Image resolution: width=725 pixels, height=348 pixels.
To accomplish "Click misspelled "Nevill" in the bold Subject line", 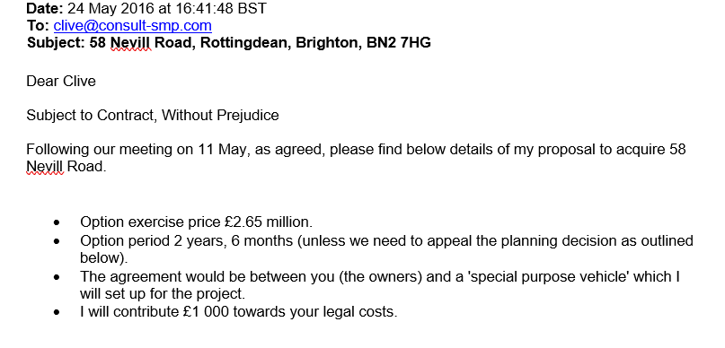I will [x=131, y=42].
